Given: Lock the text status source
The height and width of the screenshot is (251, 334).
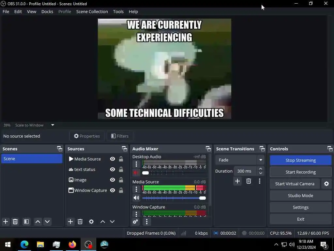Looking at the screenshot, I should point(121,170).
